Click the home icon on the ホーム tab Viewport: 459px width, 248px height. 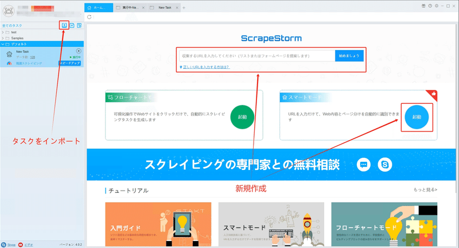[x=90, y=8]
